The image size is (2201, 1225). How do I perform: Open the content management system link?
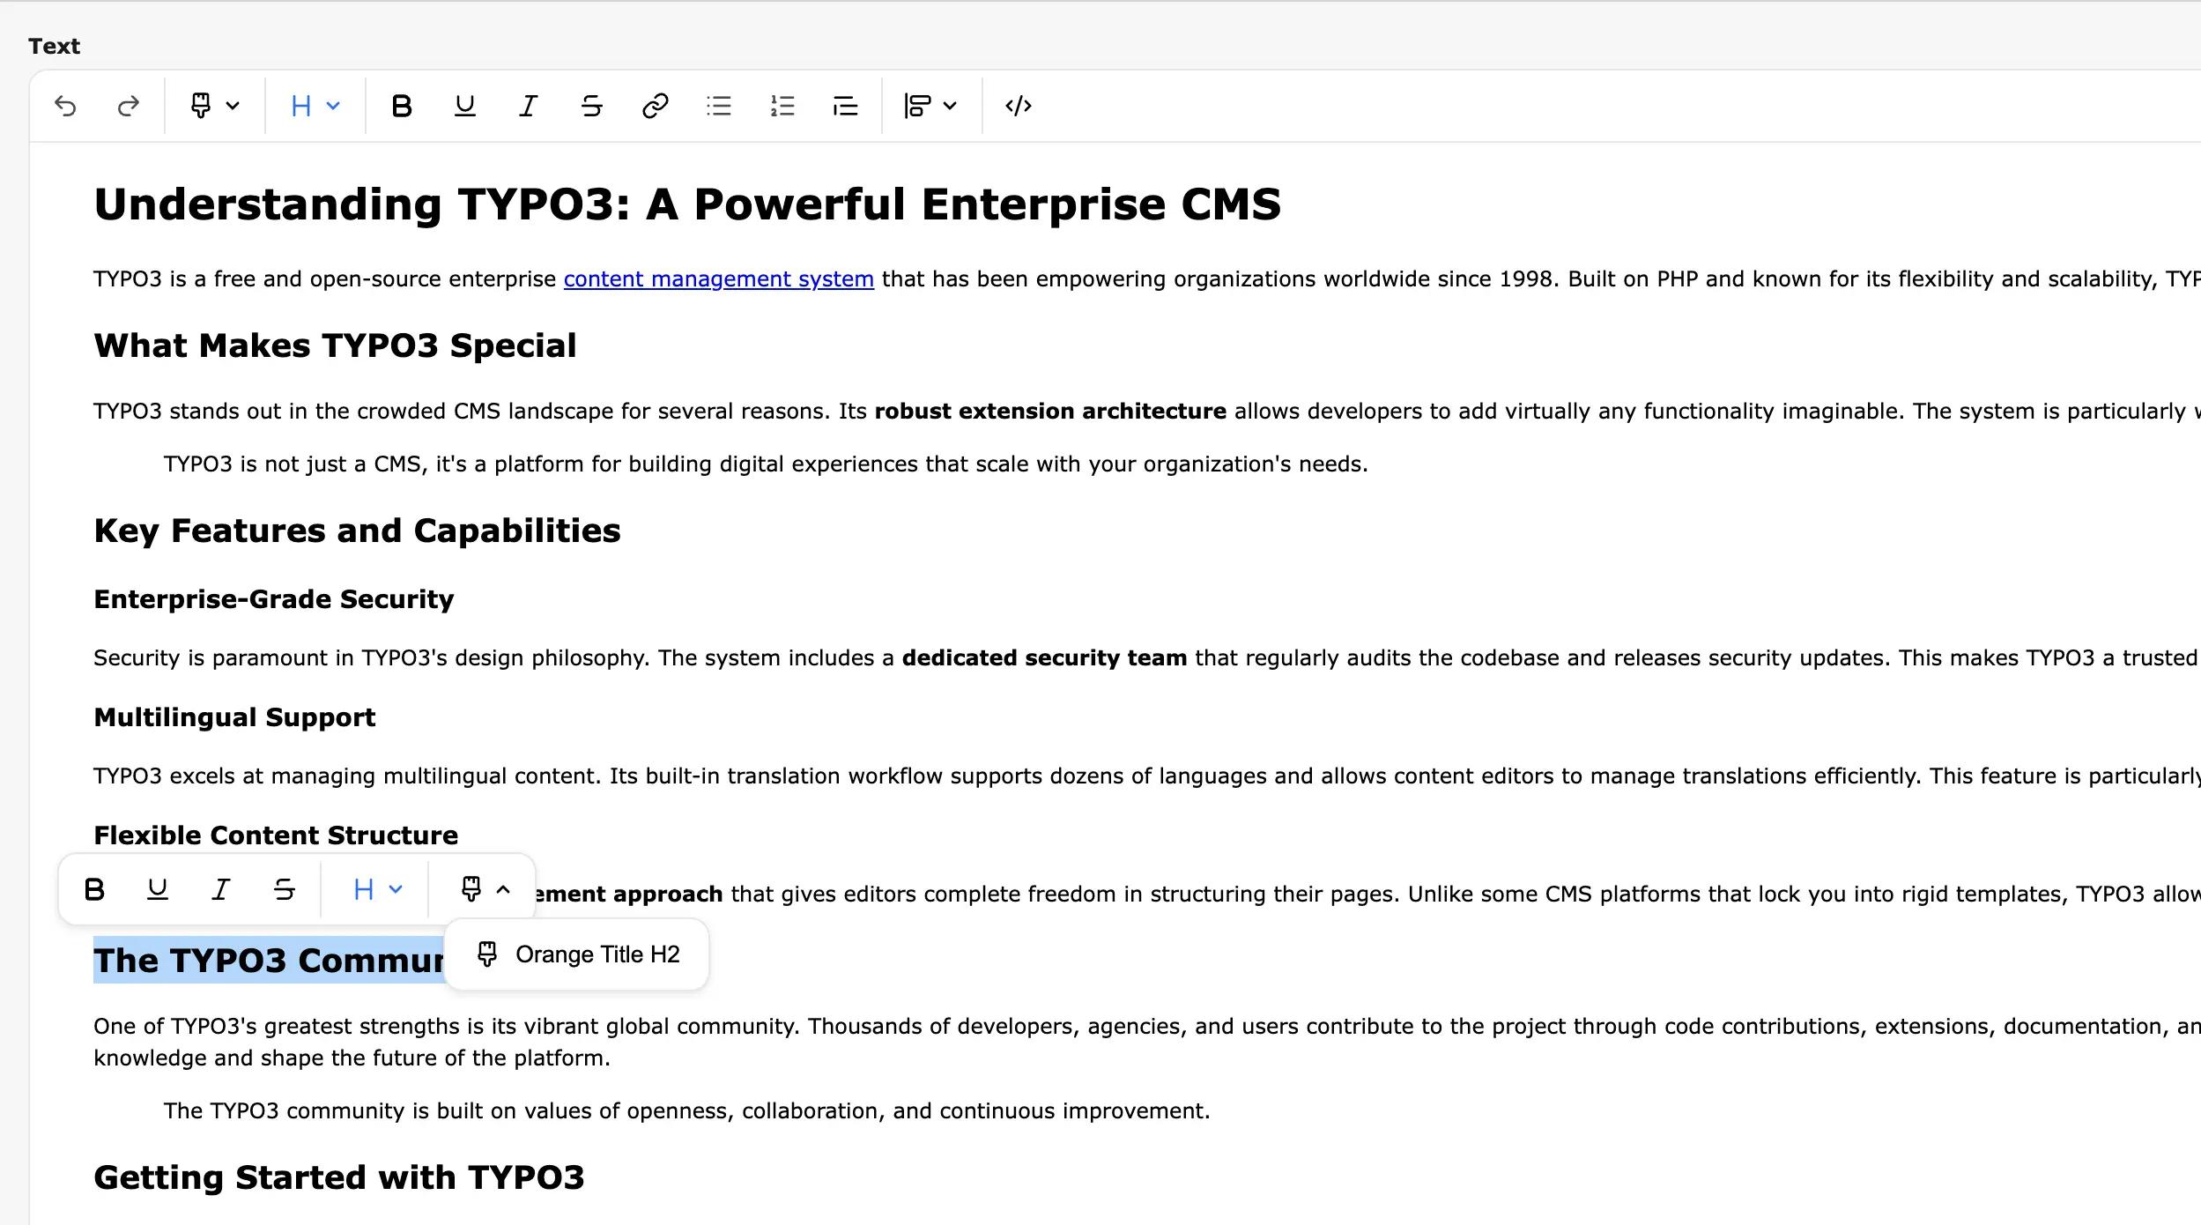click(718, 279)
